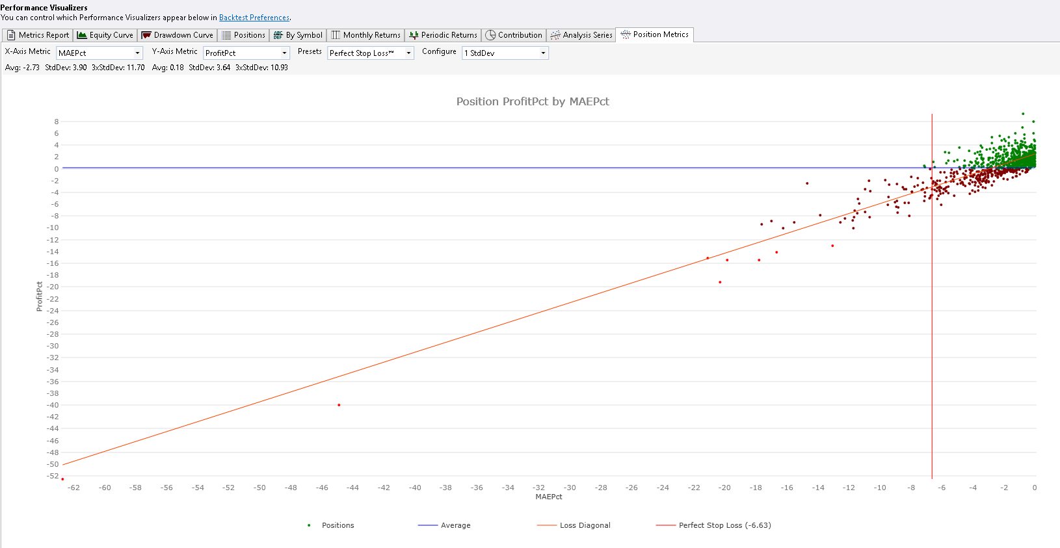Click the By Symbol tab icon
The image size is (1060, 548).
[278, 35]
